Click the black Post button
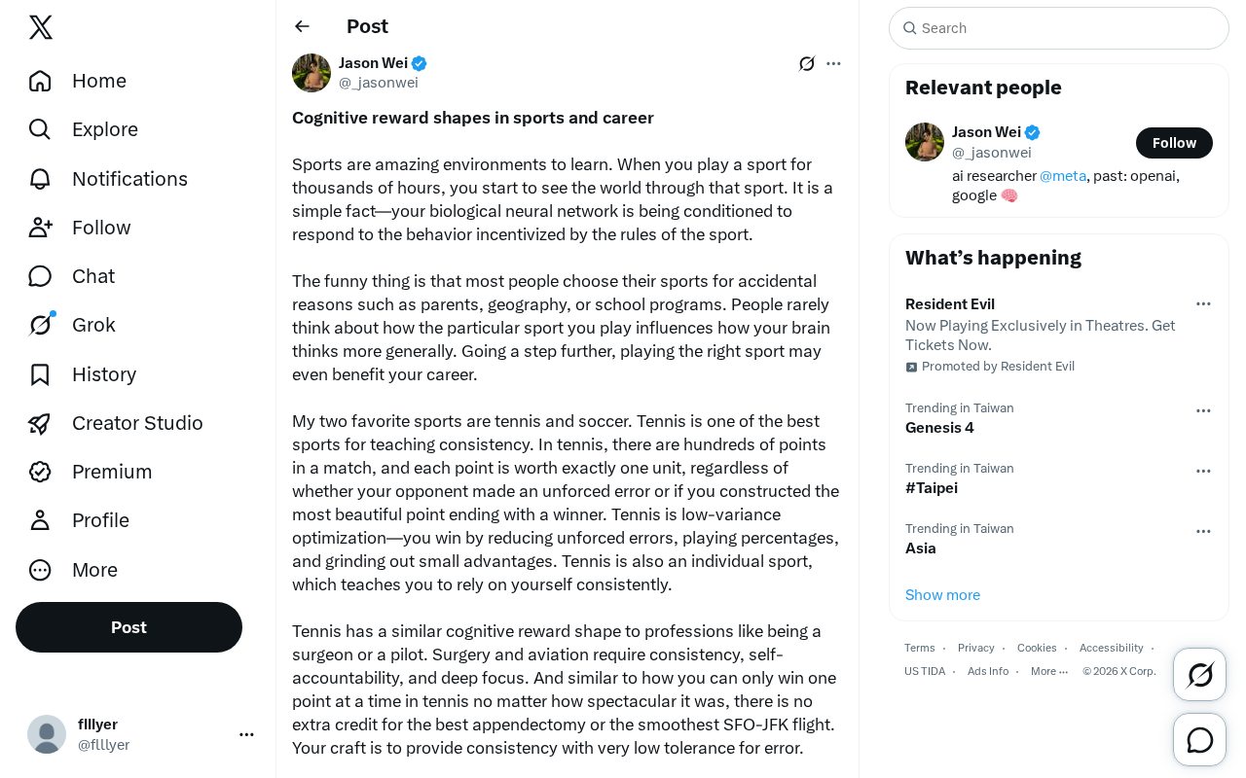This screenshot has width=1246, height=778. tap(128, 627)
